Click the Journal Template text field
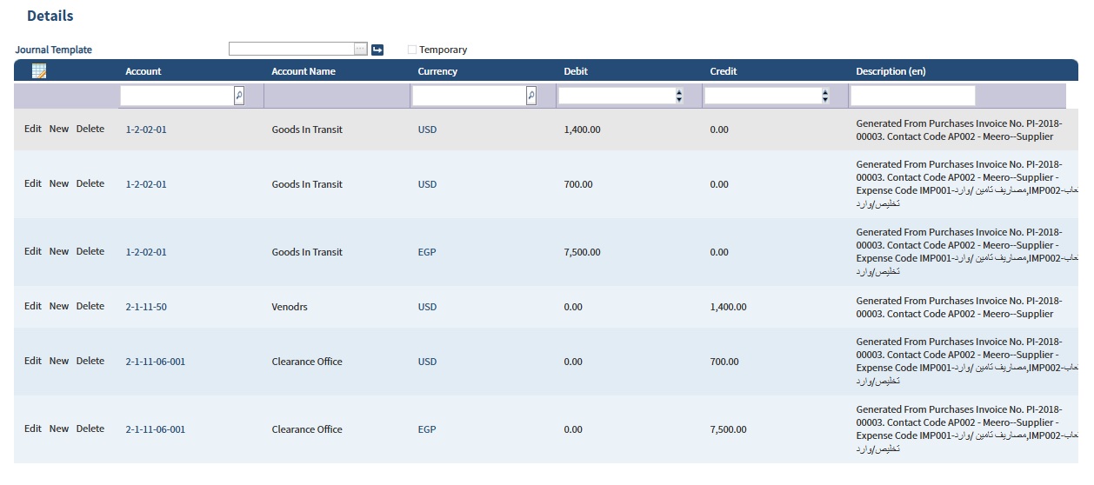 [x=291, y=50]
